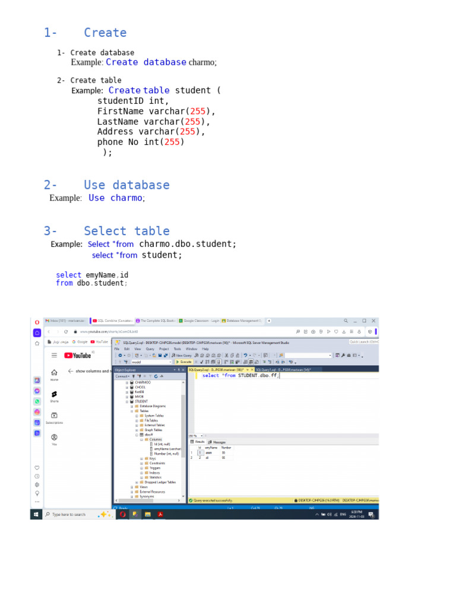Open Opera from the Windows taskbar
The image size is (456, 608).
(x=122, y=514)
